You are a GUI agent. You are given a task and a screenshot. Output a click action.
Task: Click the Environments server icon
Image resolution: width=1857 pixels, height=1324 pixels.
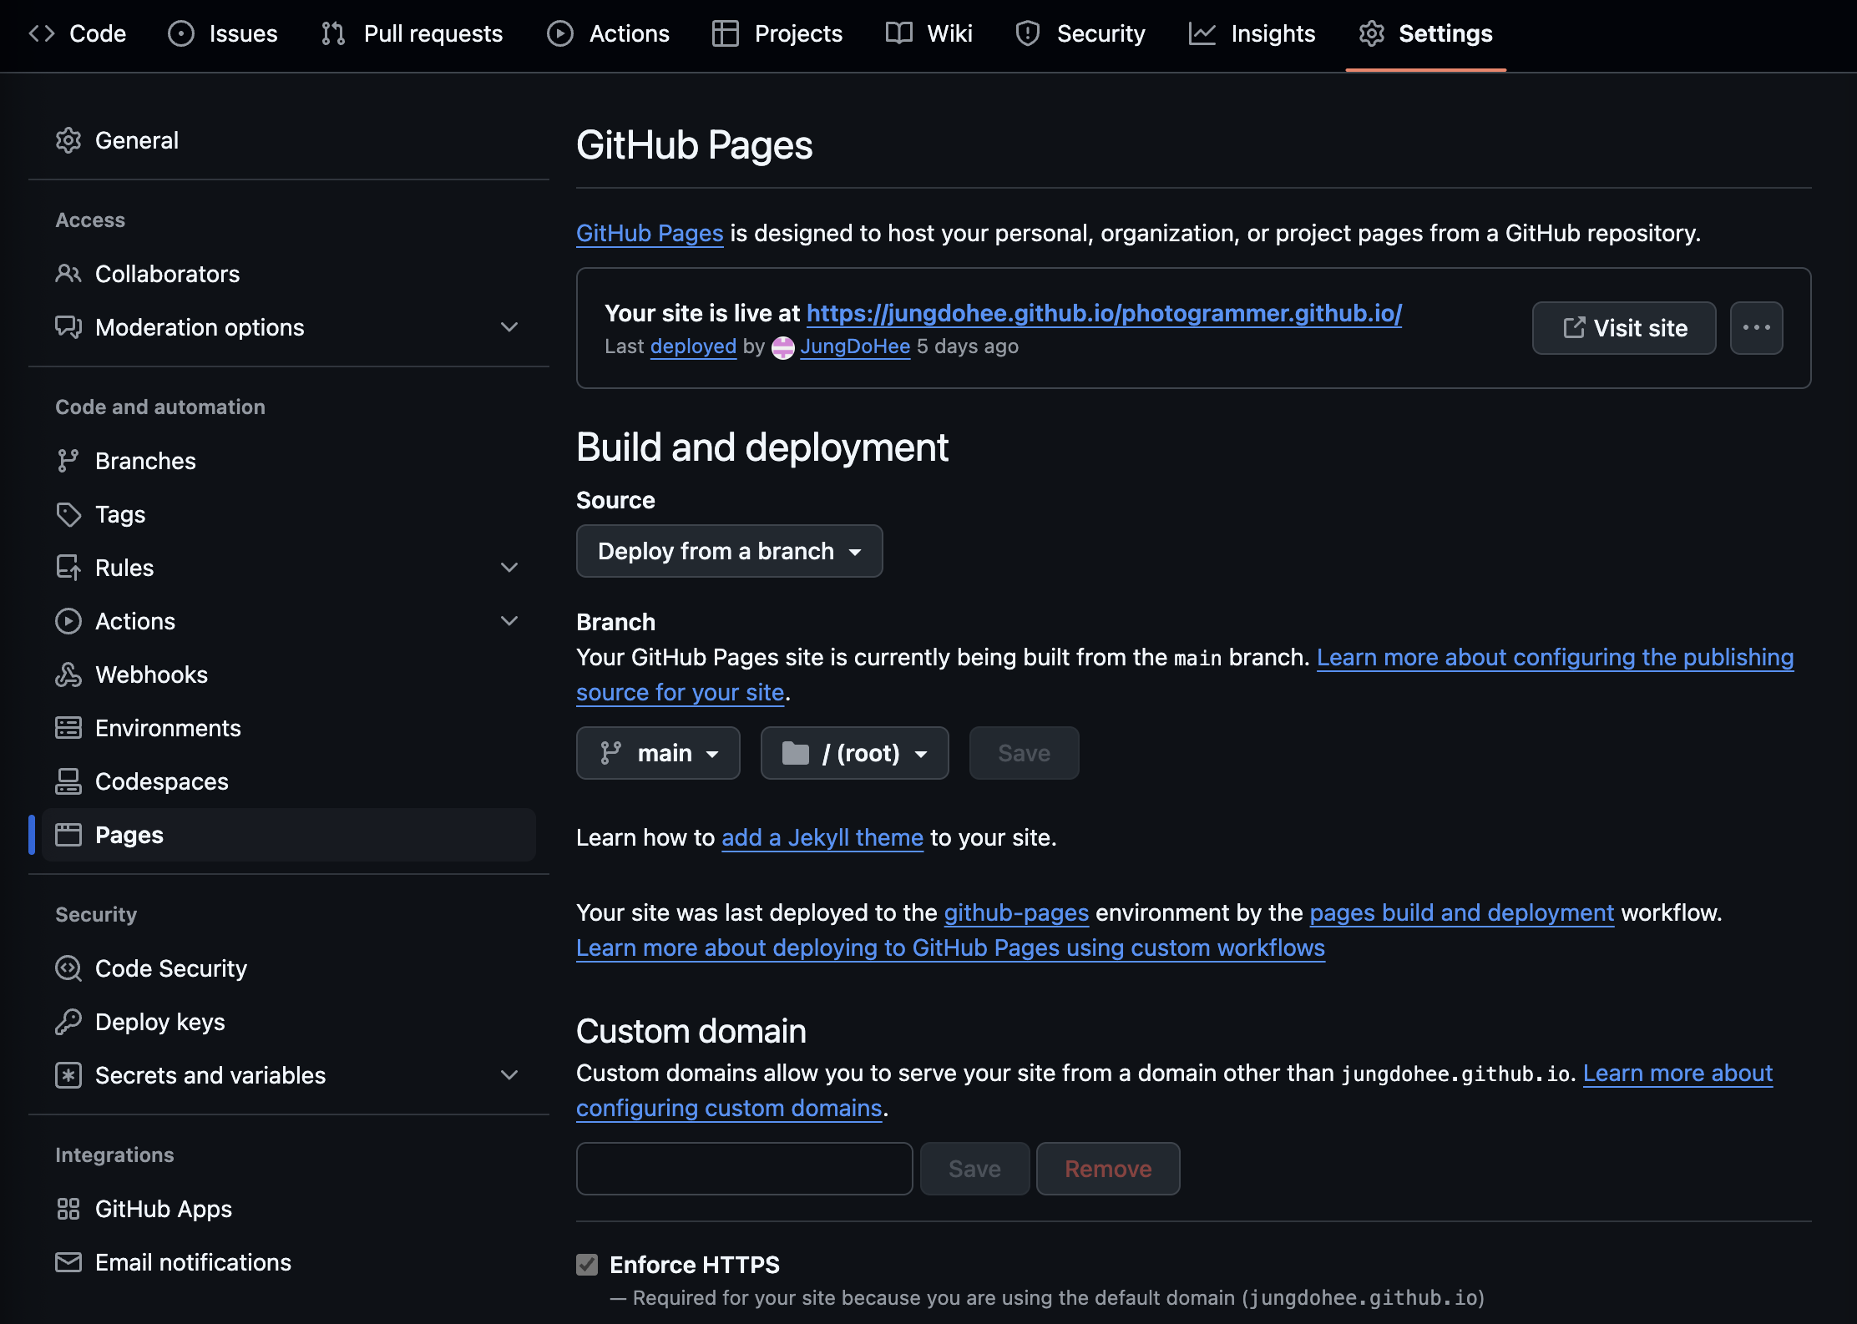pyautogui.click(x=68, y=728)
